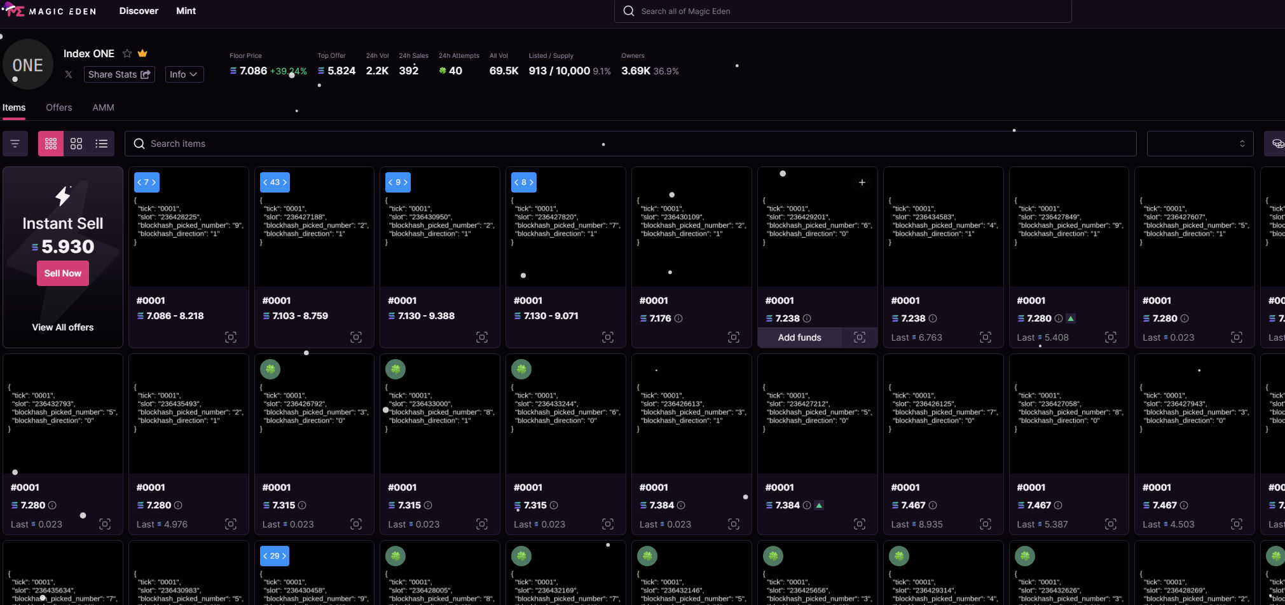Open quick view on Last 4.976 card
The image size is (1285, 605).
point(231,524)
